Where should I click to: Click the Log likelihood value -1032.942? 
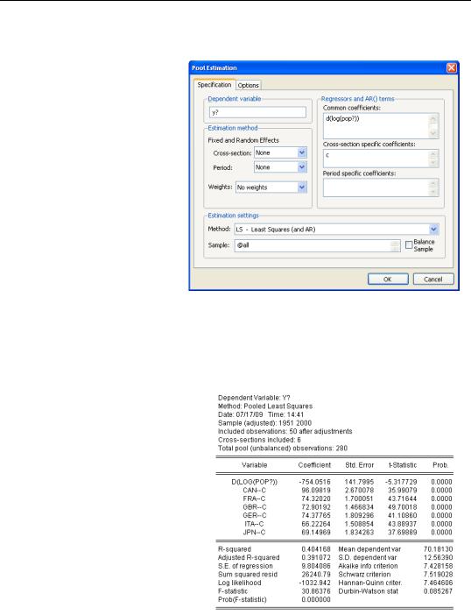pos(314,583)
